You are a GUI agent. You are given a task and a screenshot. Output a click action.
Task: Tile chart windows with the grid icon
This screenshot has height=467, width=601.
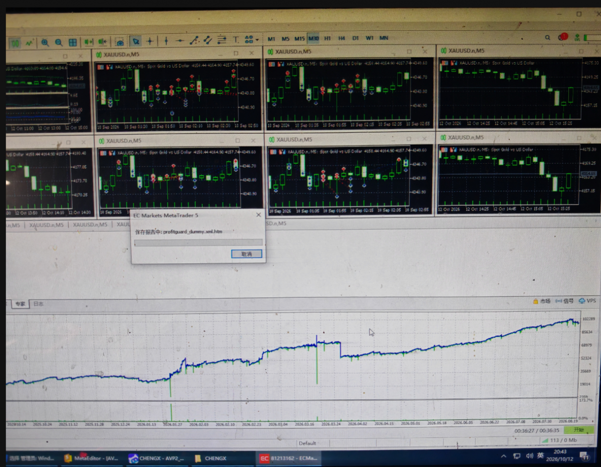point(73,42)
